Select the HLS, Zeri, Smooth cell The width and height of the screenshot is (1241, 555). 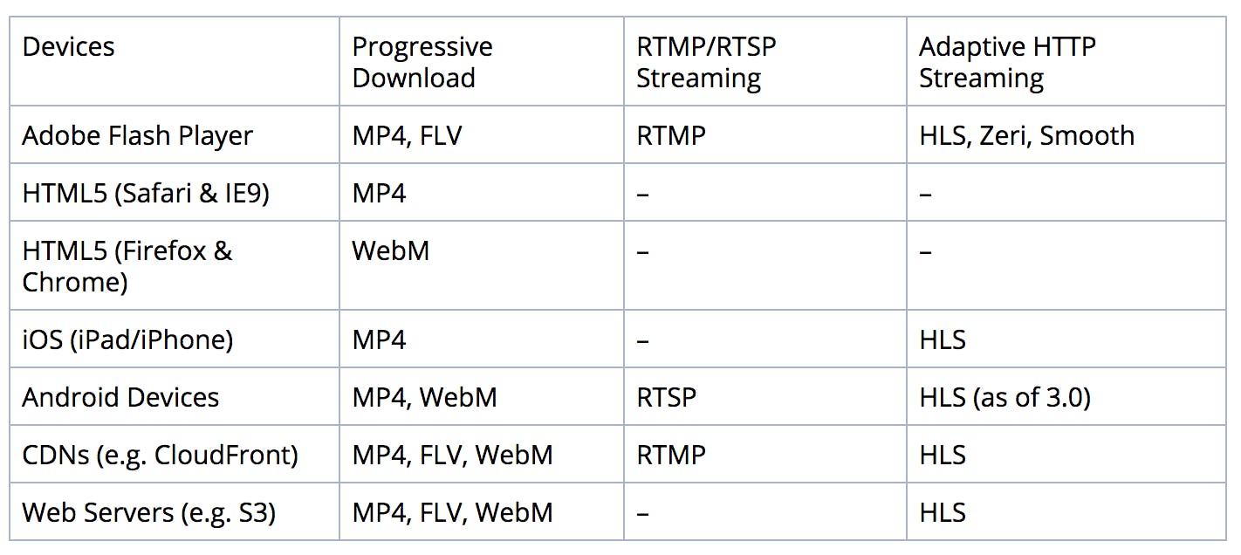[1066, 135]
